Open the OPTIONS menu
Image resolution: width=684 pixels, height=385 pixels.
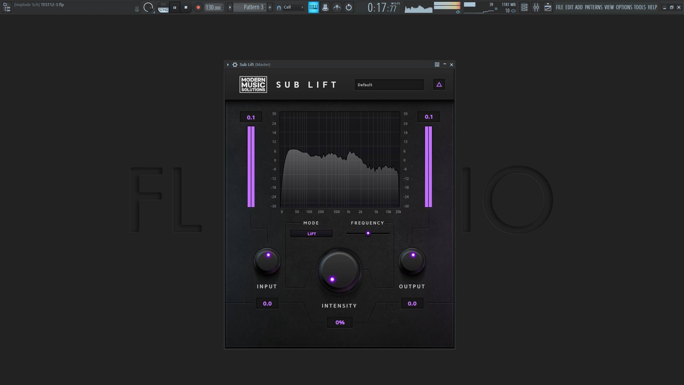coord(624,7)
